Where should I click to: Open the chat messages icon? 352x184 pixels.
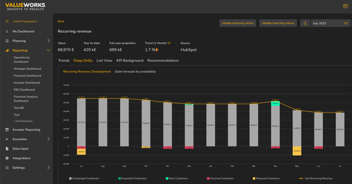click(x=345, y=6)
